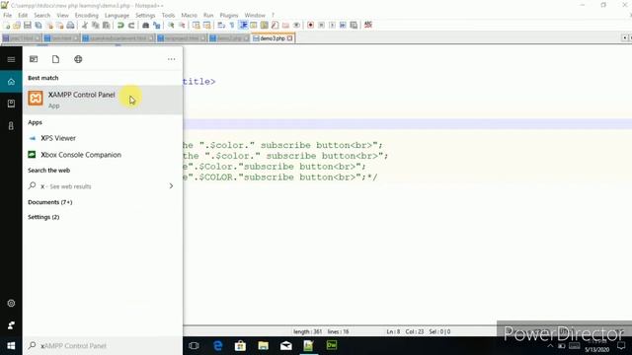Toggle Show All Characters pilcrow icon

pyautogui.click(x=232, y=25)
